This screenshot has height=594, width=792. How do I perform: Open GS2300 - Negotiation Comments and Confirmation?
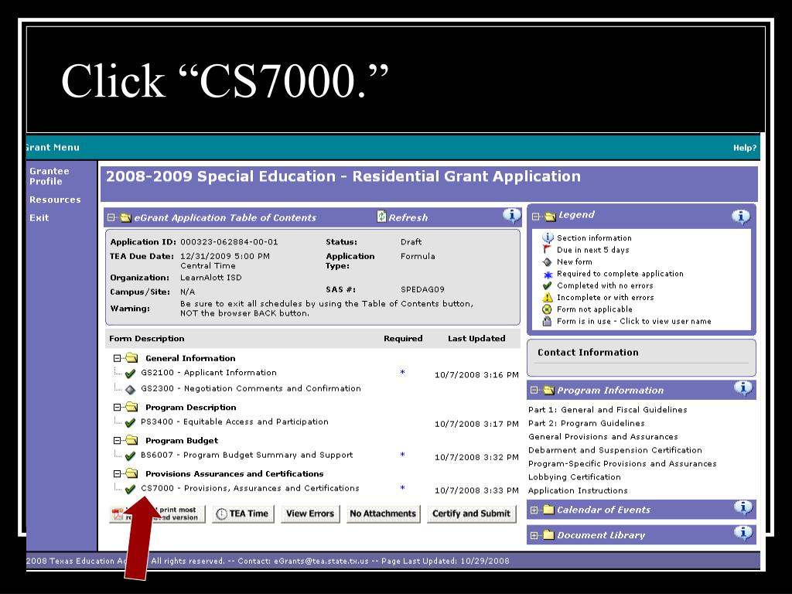point(251,388)
